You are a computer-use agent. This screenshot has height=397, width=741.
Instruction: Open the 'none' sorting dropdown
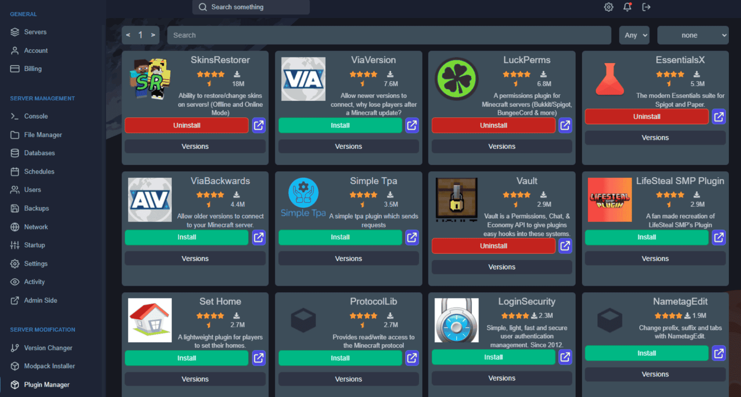pyautogui.click(x=692, y=35)
